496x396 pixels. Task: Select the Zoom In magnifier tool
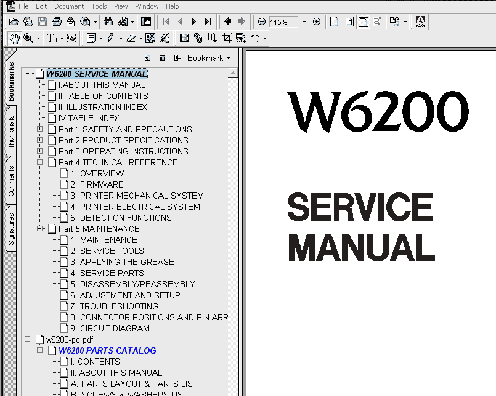[x=28, y=39]
